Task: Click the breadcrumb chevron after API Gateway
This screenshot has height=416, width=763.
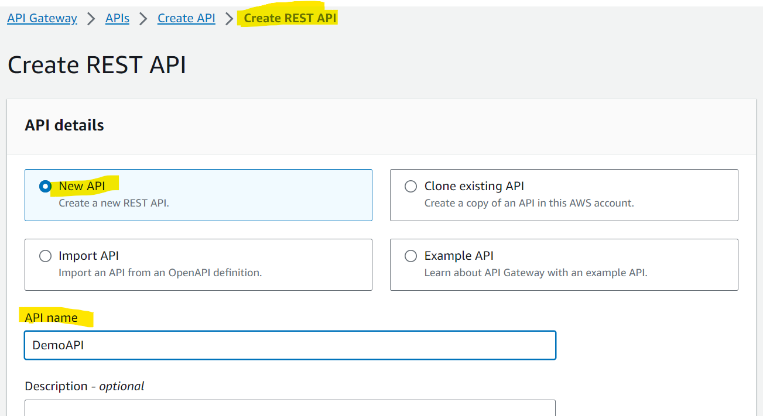Action: (x=91, y=19)
